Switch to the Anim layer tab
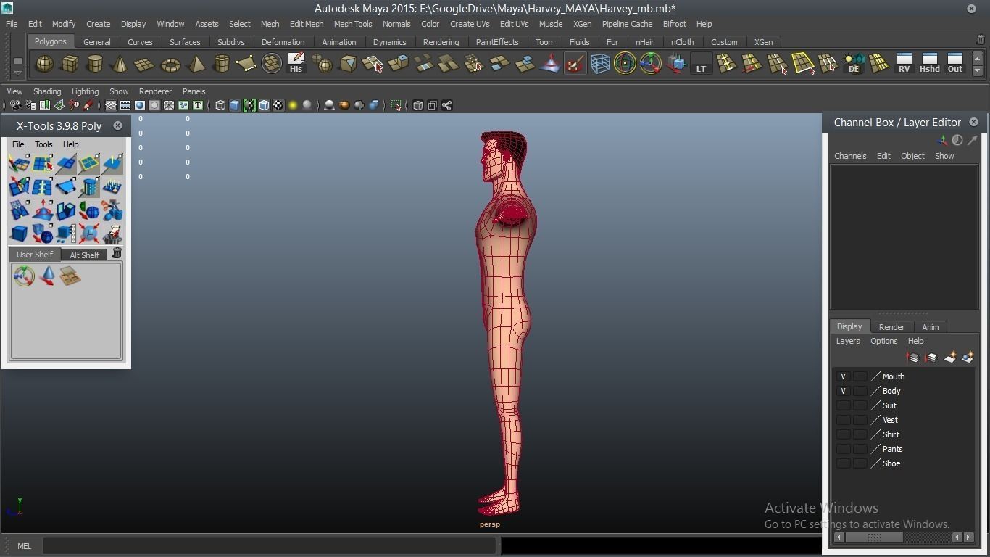990x557 pixels. (930, 327)
